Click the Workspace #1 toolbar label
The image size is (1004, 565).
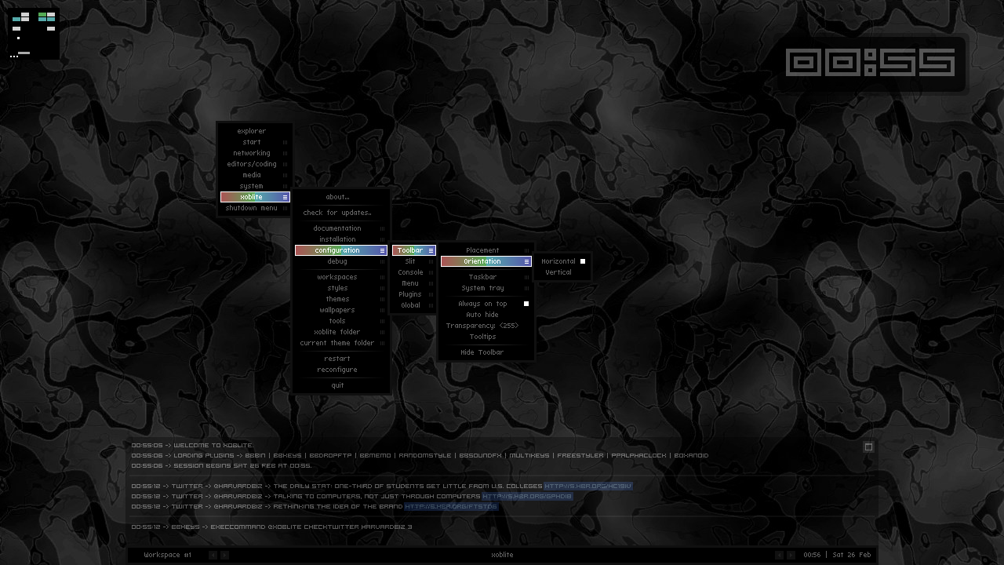(x=168, y=555)
